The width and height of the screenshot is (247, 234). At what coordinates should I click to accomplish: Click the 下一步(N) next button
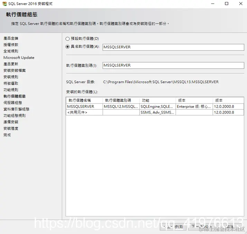(x=201, y=227)
